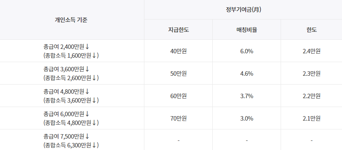This screenshot has height=150, width=342.
Task: Click the 2.2만원 limit cell
Action: coord(312,96)
